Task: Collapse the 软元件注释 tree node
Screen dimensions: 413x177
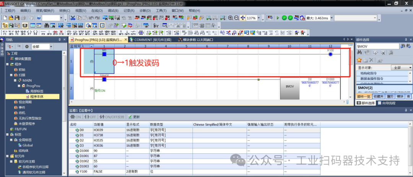Action: pos(11,161)
